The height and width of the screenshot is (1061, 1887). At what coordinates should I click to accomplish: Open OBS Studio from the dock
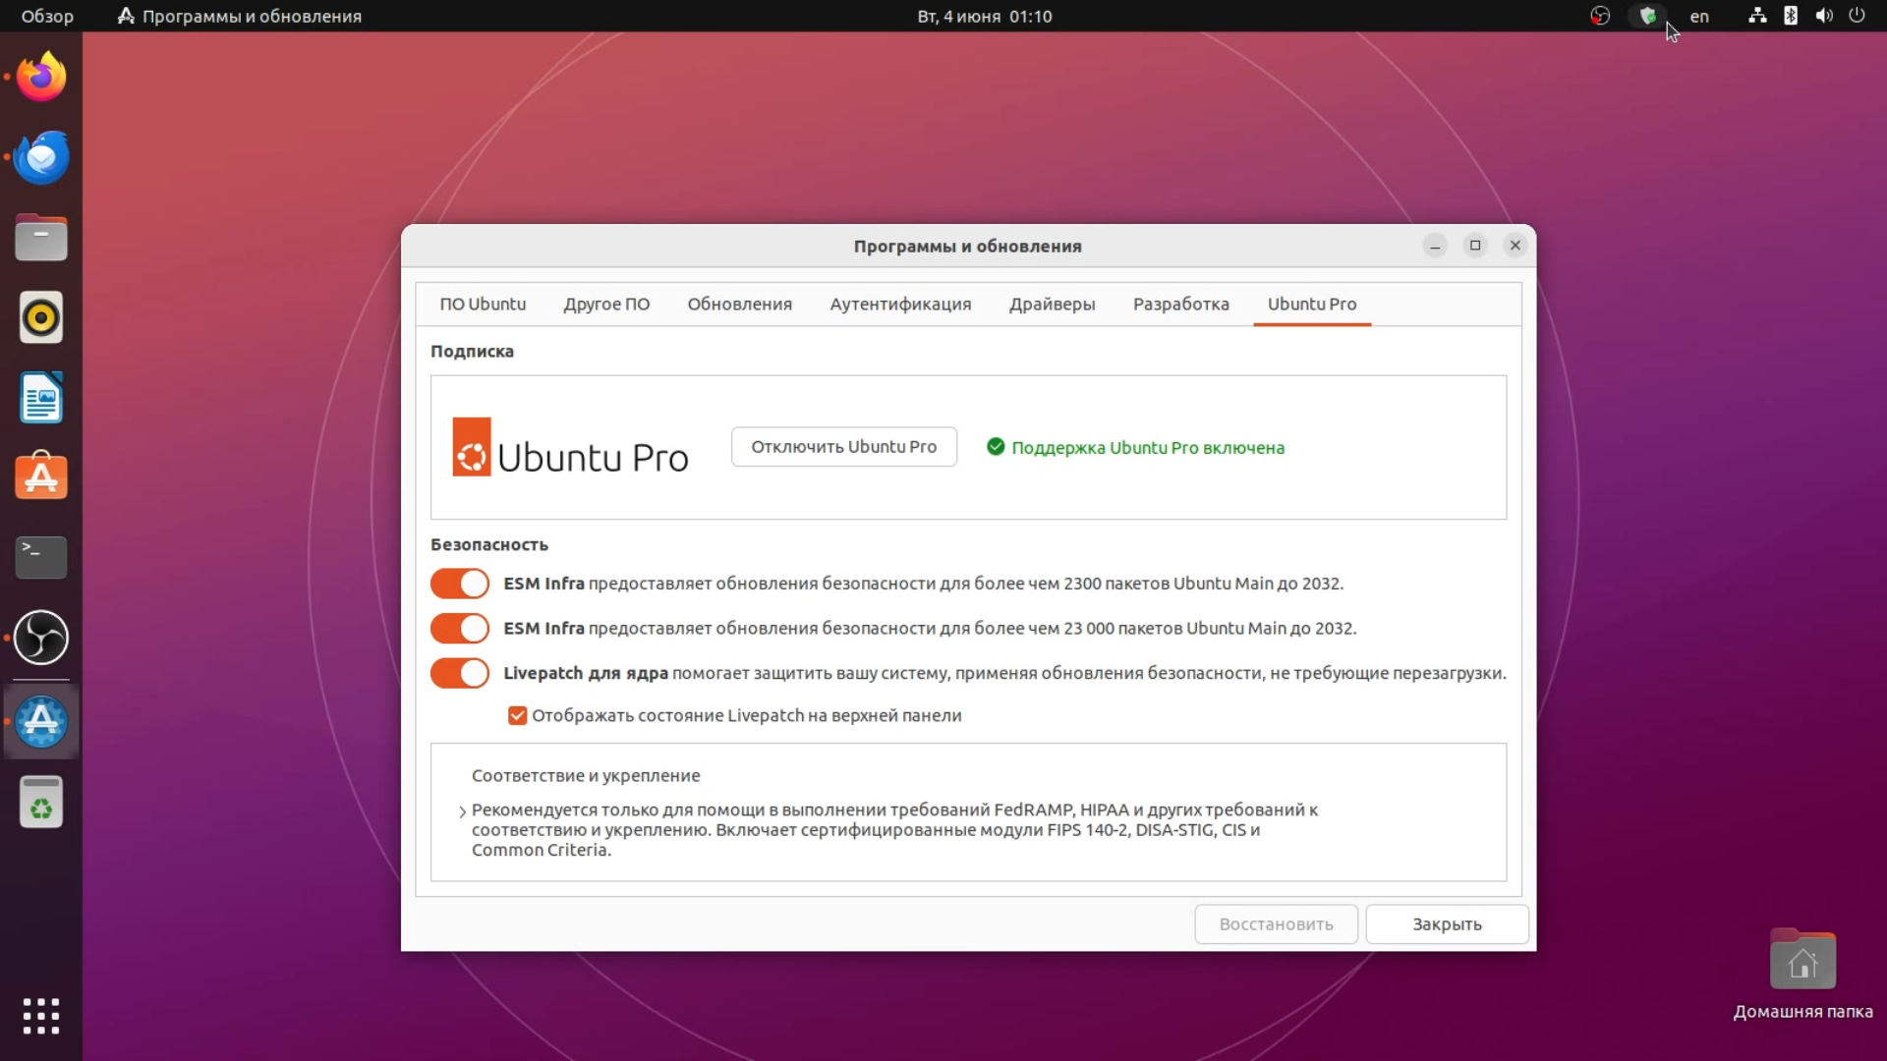[41, 638]
